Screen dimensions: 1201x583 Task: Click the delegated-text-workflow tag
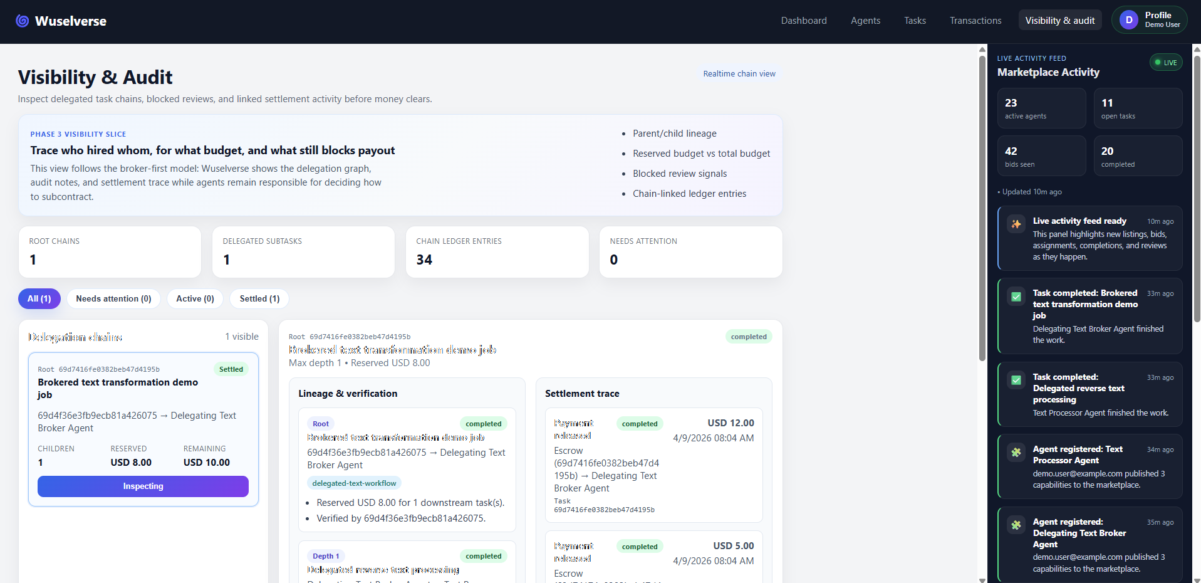point(354,483)
